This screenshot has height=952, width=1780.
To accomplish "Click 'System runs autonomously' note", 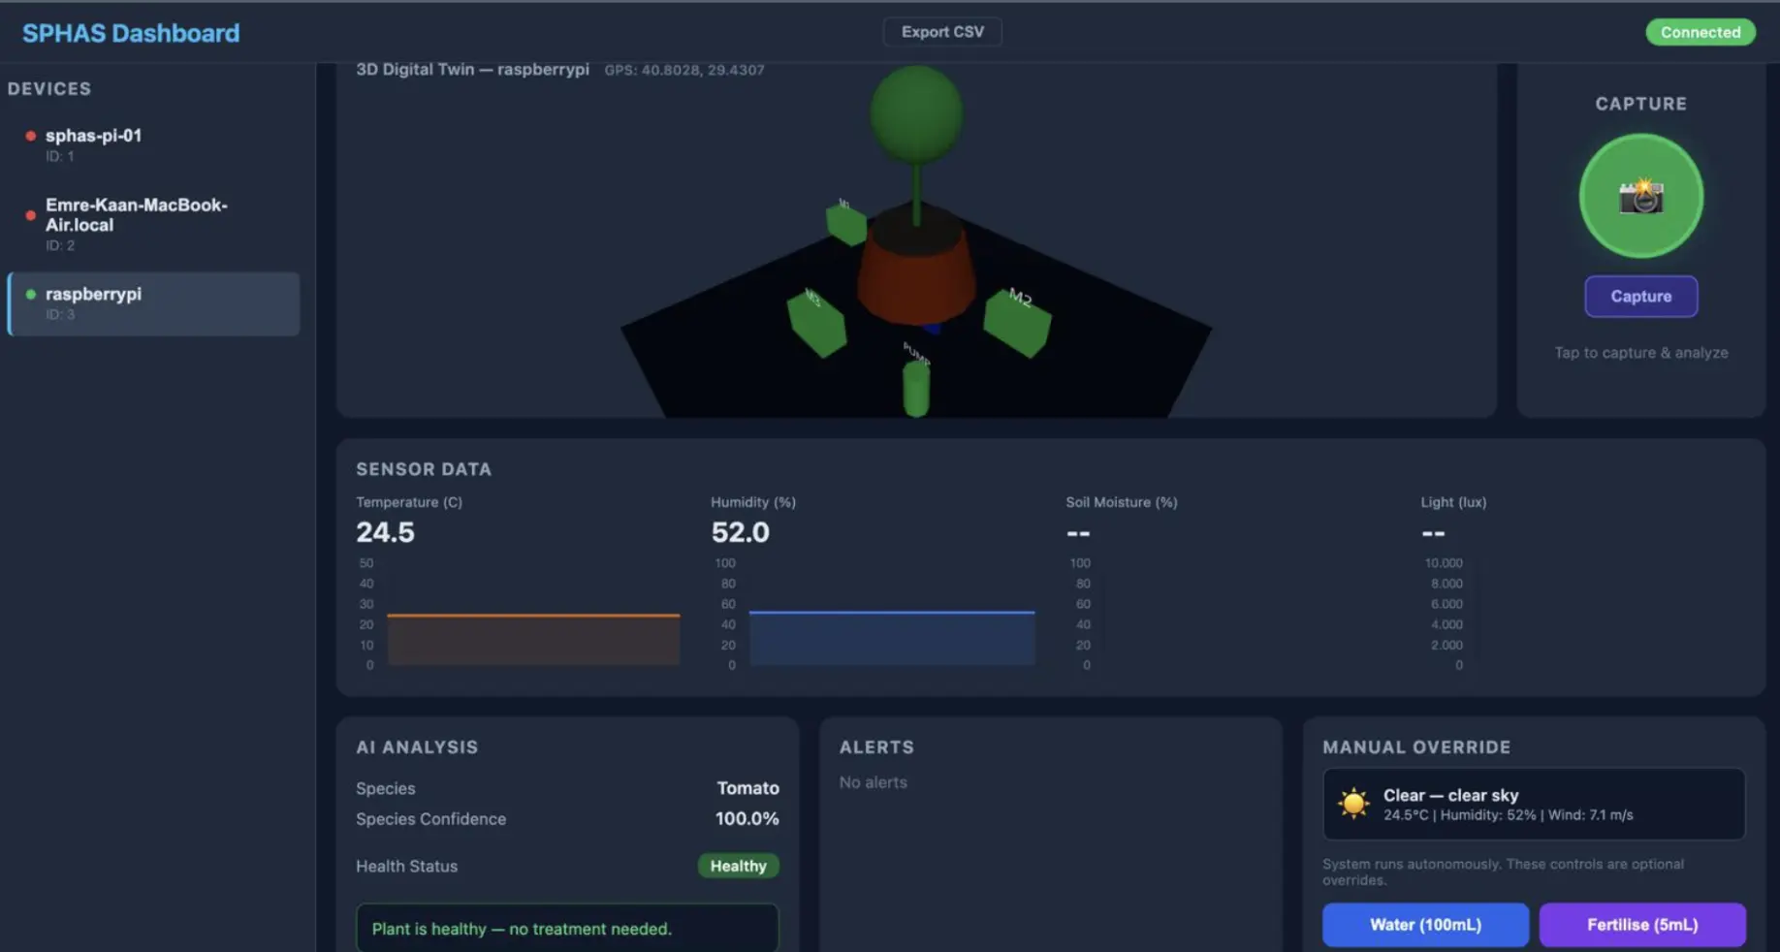I will coord(1503,872).
